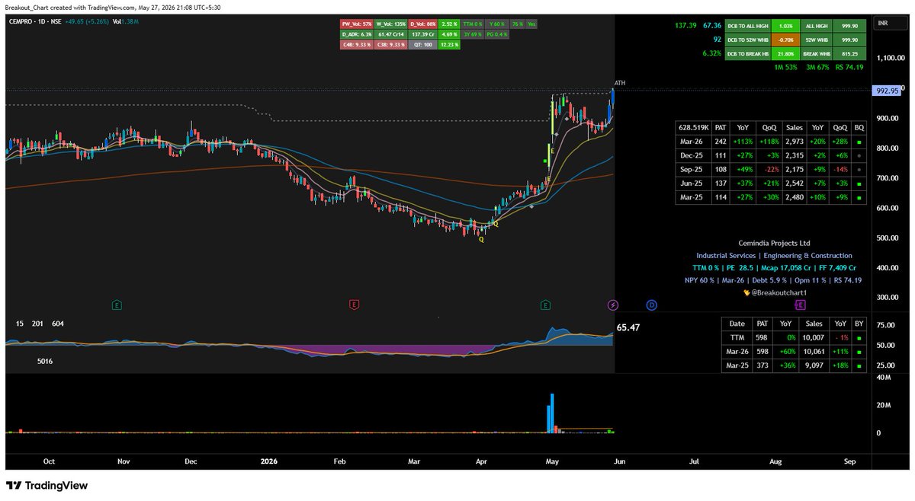Image resolution: width=915 pixels, height=501 pixels.
Task: Click the purple lightning bolt event marker
Action: 614,305
